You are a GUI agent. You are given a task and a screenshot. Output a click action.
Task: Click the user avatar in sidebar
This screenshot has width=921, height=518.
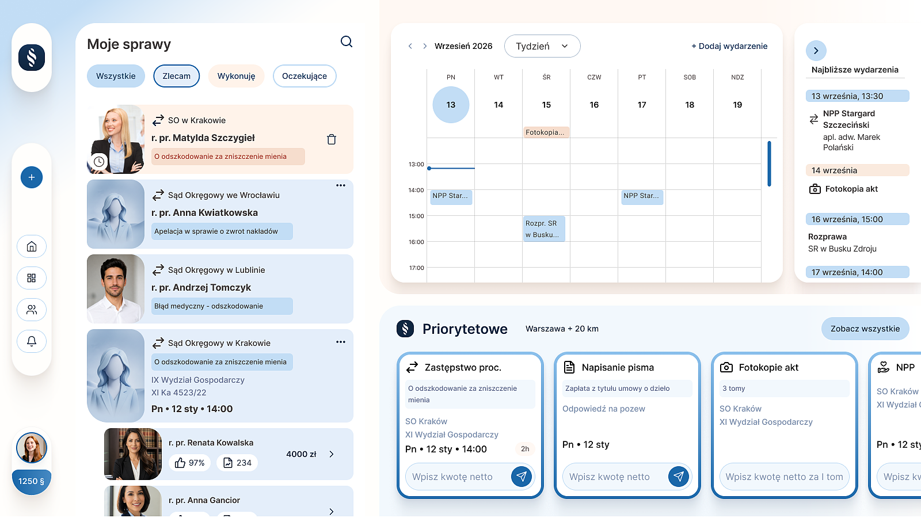click(x=32, y=448)
